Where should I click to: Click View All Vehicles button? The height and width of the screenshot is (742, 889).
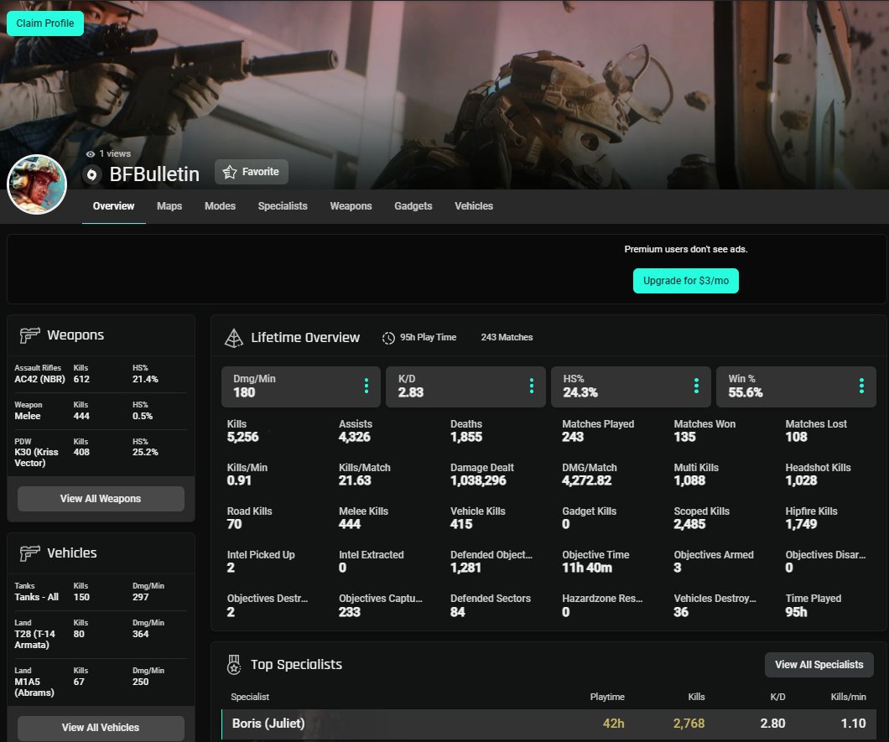(x=101, y=728)
